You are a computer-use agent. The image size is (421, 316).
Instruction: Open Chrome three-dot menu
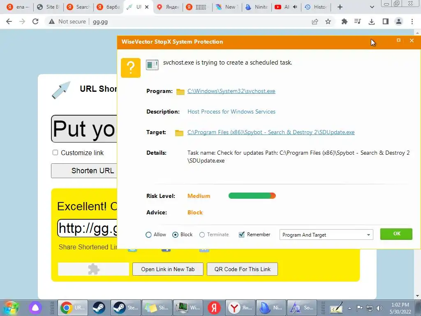pyautogui.click(x=412, y=21)
